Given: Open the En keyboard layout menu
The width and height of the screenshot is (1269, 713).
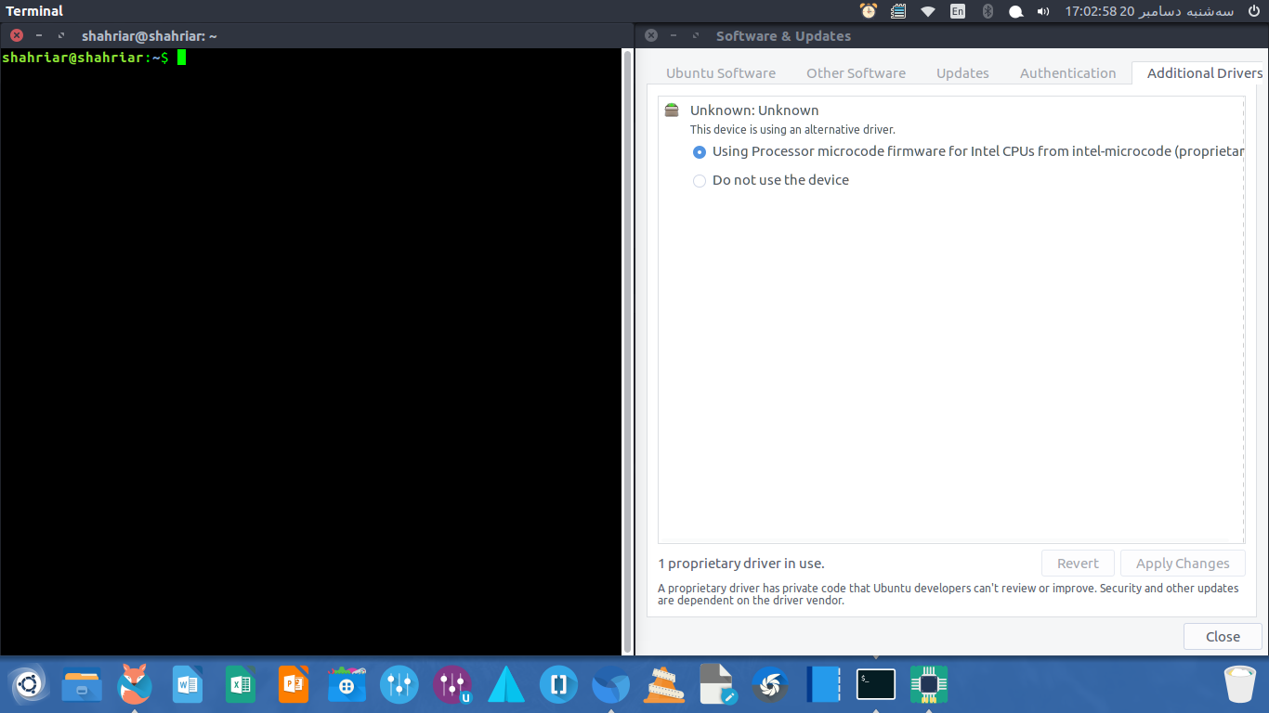Looking at the screenshot, I should pos(957,11).
